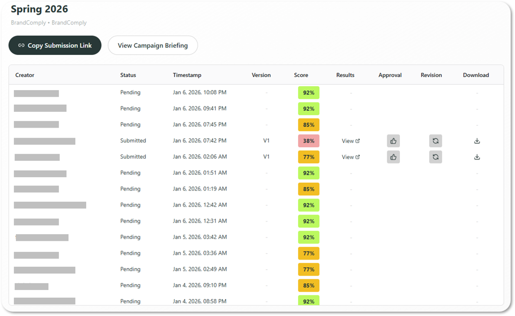Select the row timestamped Jan 4, 09:10 PM

[x=256, y=285]
